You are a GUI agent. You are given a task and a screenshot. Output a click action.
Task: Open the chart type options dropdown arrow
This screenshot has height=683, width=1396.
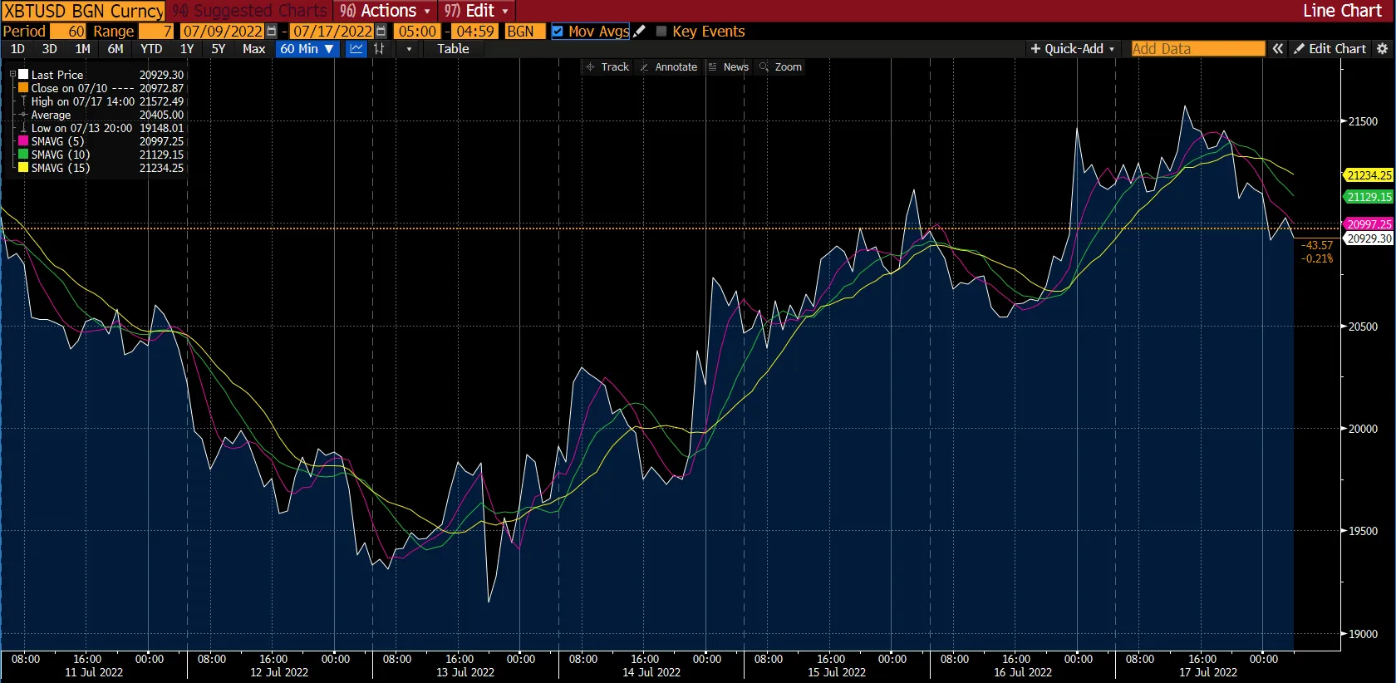point(409,49)
